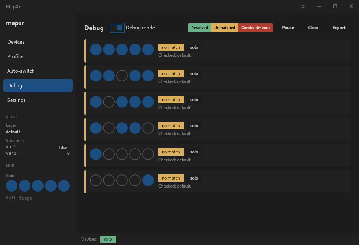The height and width of the screenshot is (245, 359).
Task: Click the first filled circle in Live Solo panel
Action: pos(12,186)
